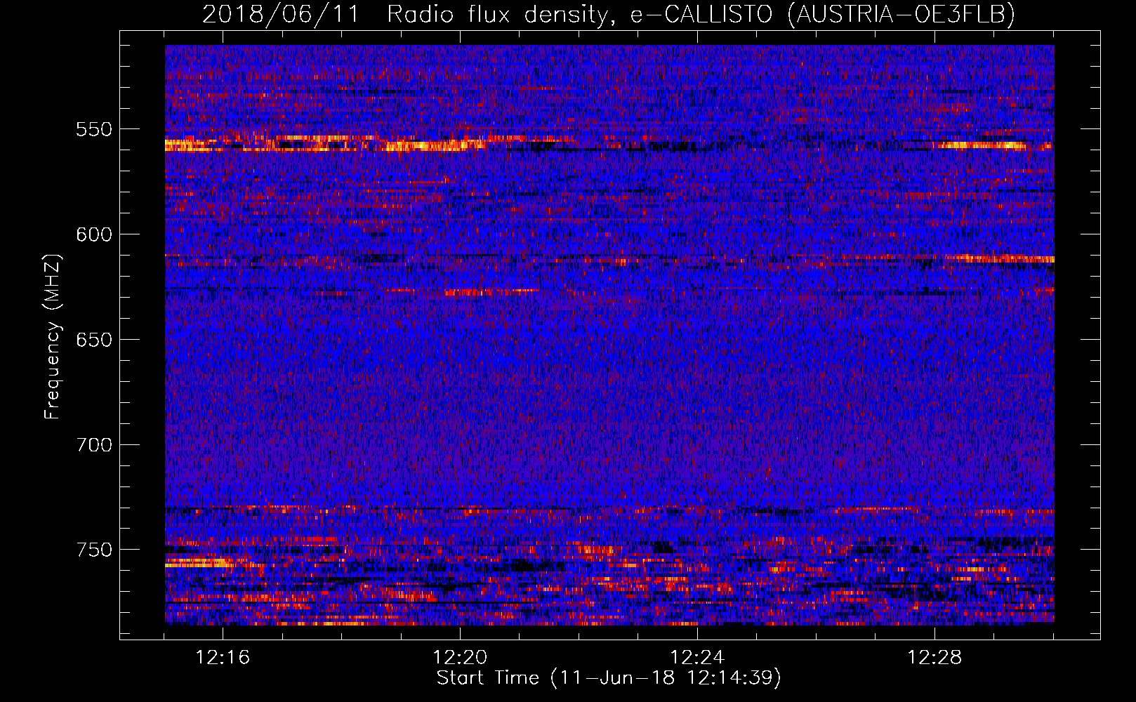Select the Start Time axis caption

click(x=609, y=678)
